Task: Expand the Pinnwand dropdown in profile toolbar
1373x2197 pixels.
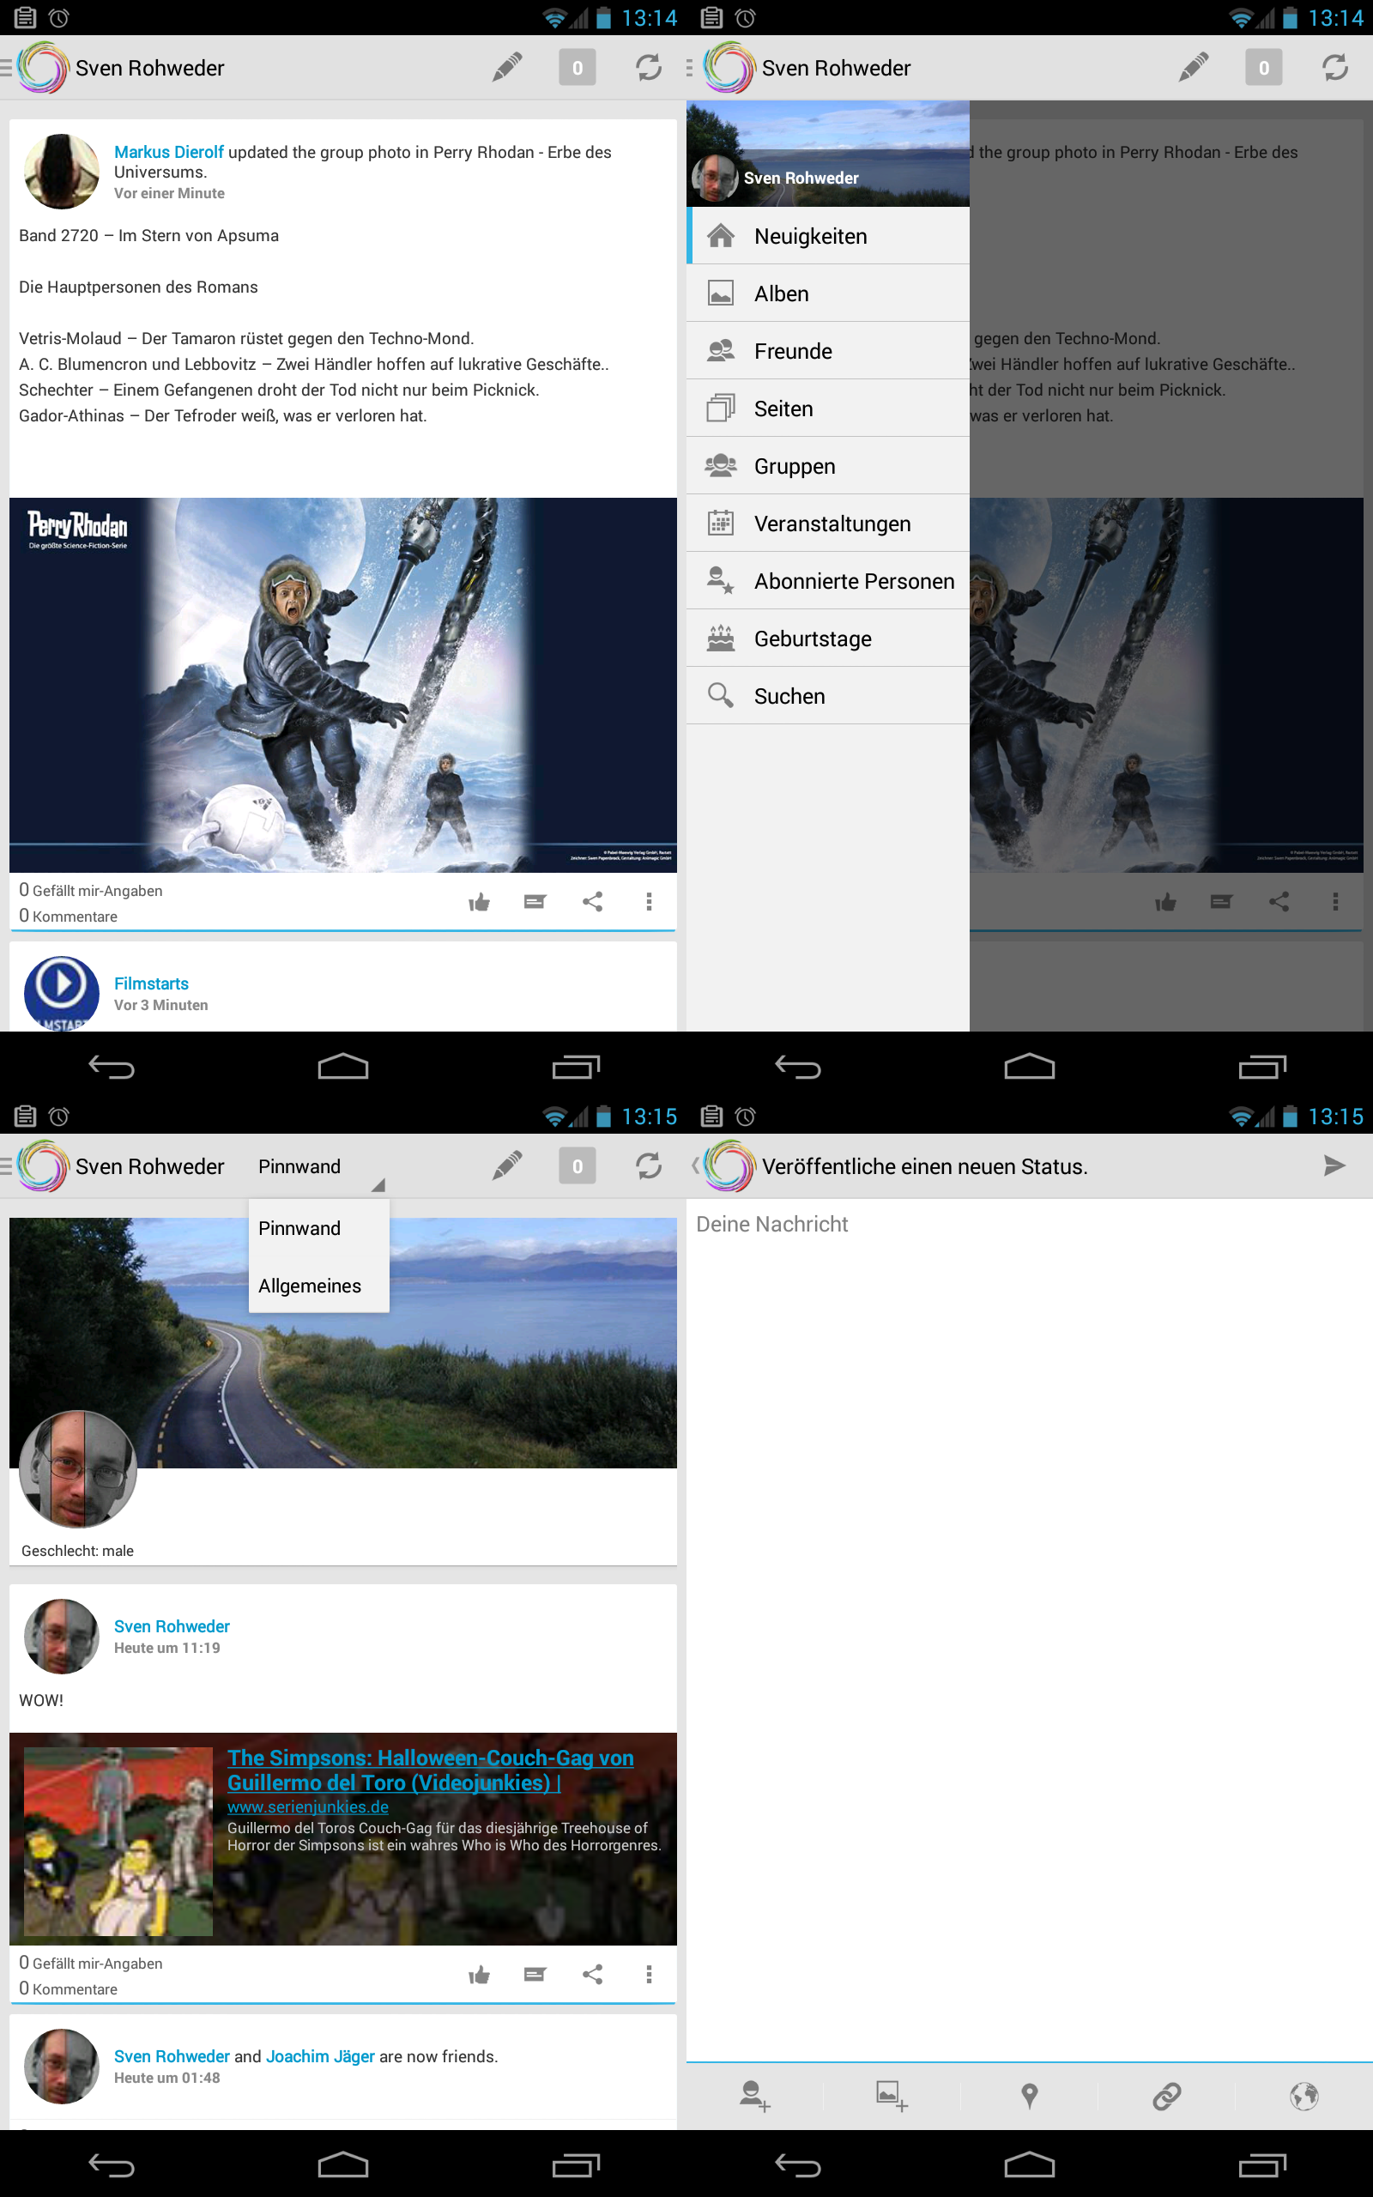Action: [318, 1166]
